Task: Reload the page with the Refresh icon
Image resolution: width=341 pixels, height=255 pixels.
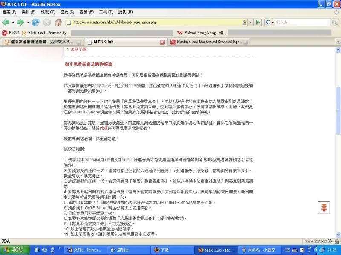Action: 36,22
